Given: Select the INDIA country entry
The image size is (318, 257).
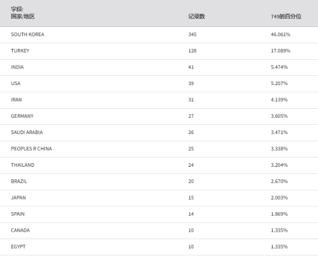Looking at the screenshot, I should (x=17, y=67).
